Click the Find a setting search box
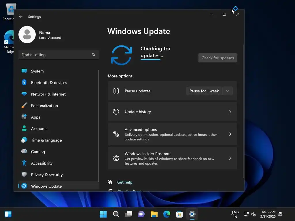 59,55
